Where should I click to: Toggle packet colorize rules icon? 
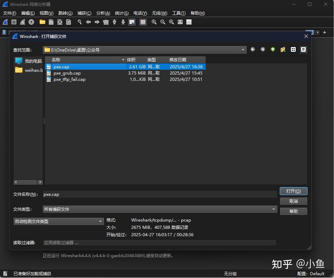tap(143, 22)
